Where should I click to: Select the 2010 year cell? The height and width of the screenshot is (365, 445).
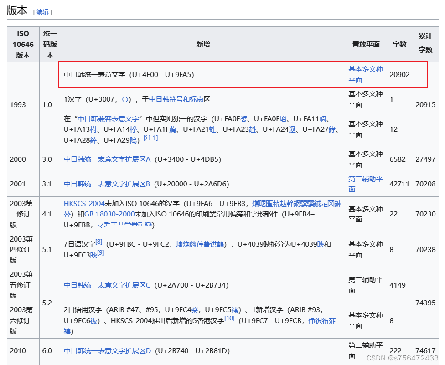[23, 351]
